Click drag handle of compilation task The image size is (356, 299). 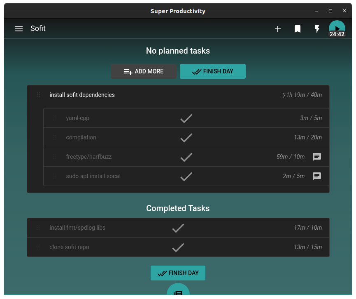click(55, 137)
